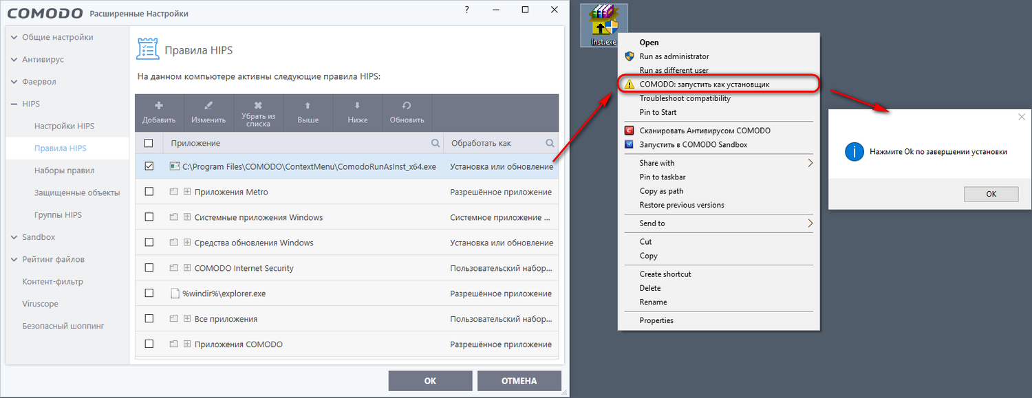Click the Ниже (move down) arrow icon
Viewport: 1032px width, 398px height.
pos(357,106)
